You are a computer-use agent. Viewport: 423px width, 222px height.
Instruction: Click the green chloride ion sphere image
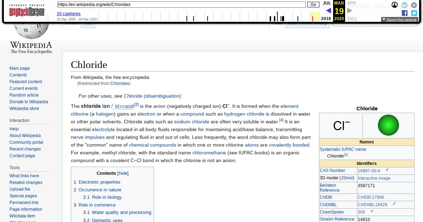(x=388, y=125)
